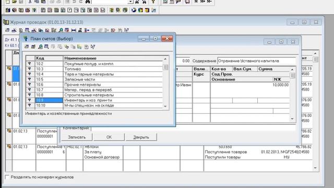Click the colorful pie chart icon in second toolbar
Screen dimensions: 334x188
coord(140,10)
